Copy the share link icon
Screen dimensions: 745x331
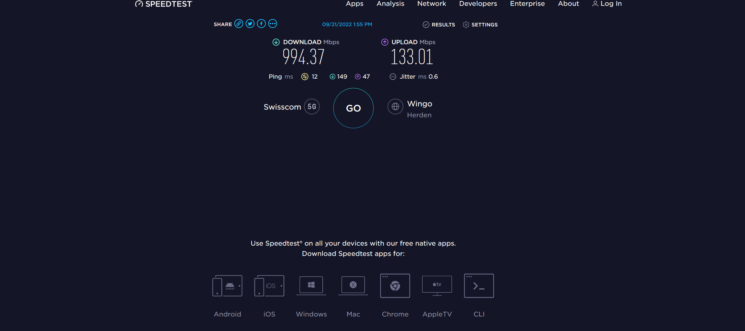239,24
